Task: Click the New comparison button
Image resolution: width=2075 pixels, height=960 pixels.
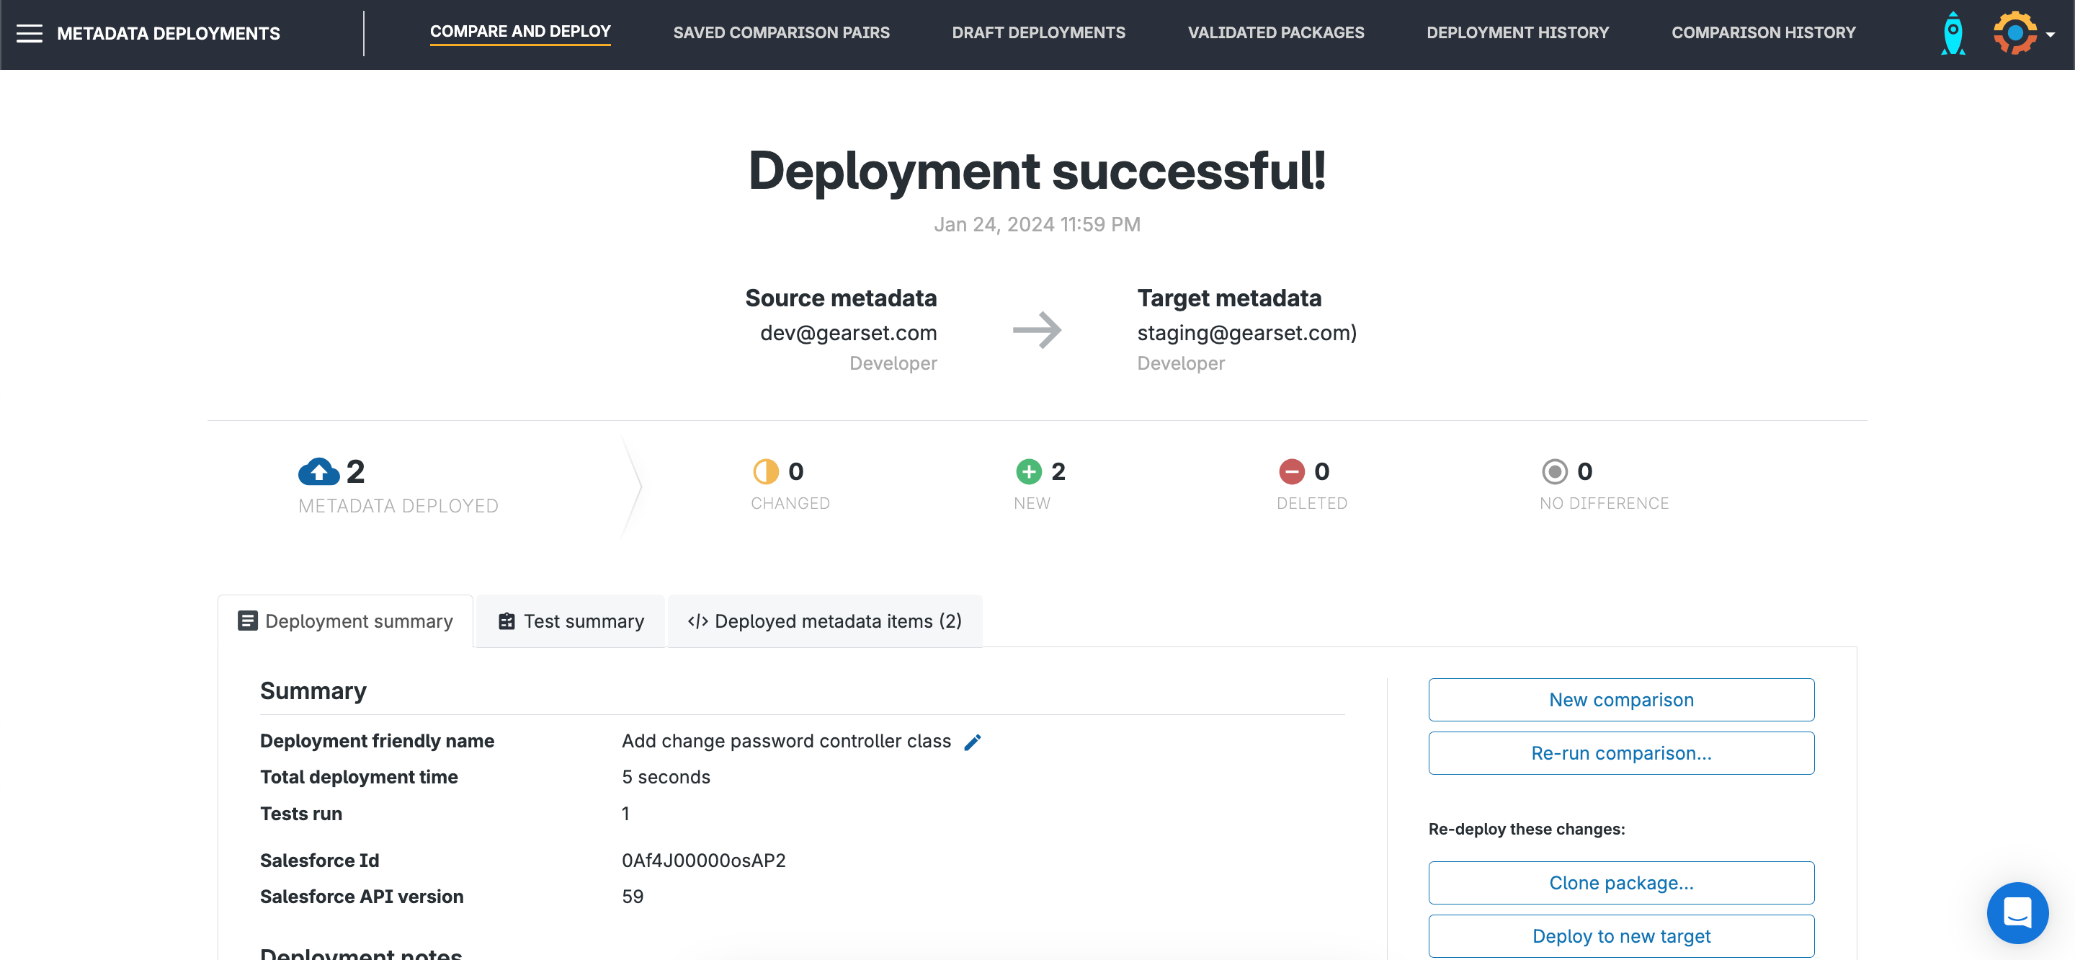Action: click(x=1620, y=700)
